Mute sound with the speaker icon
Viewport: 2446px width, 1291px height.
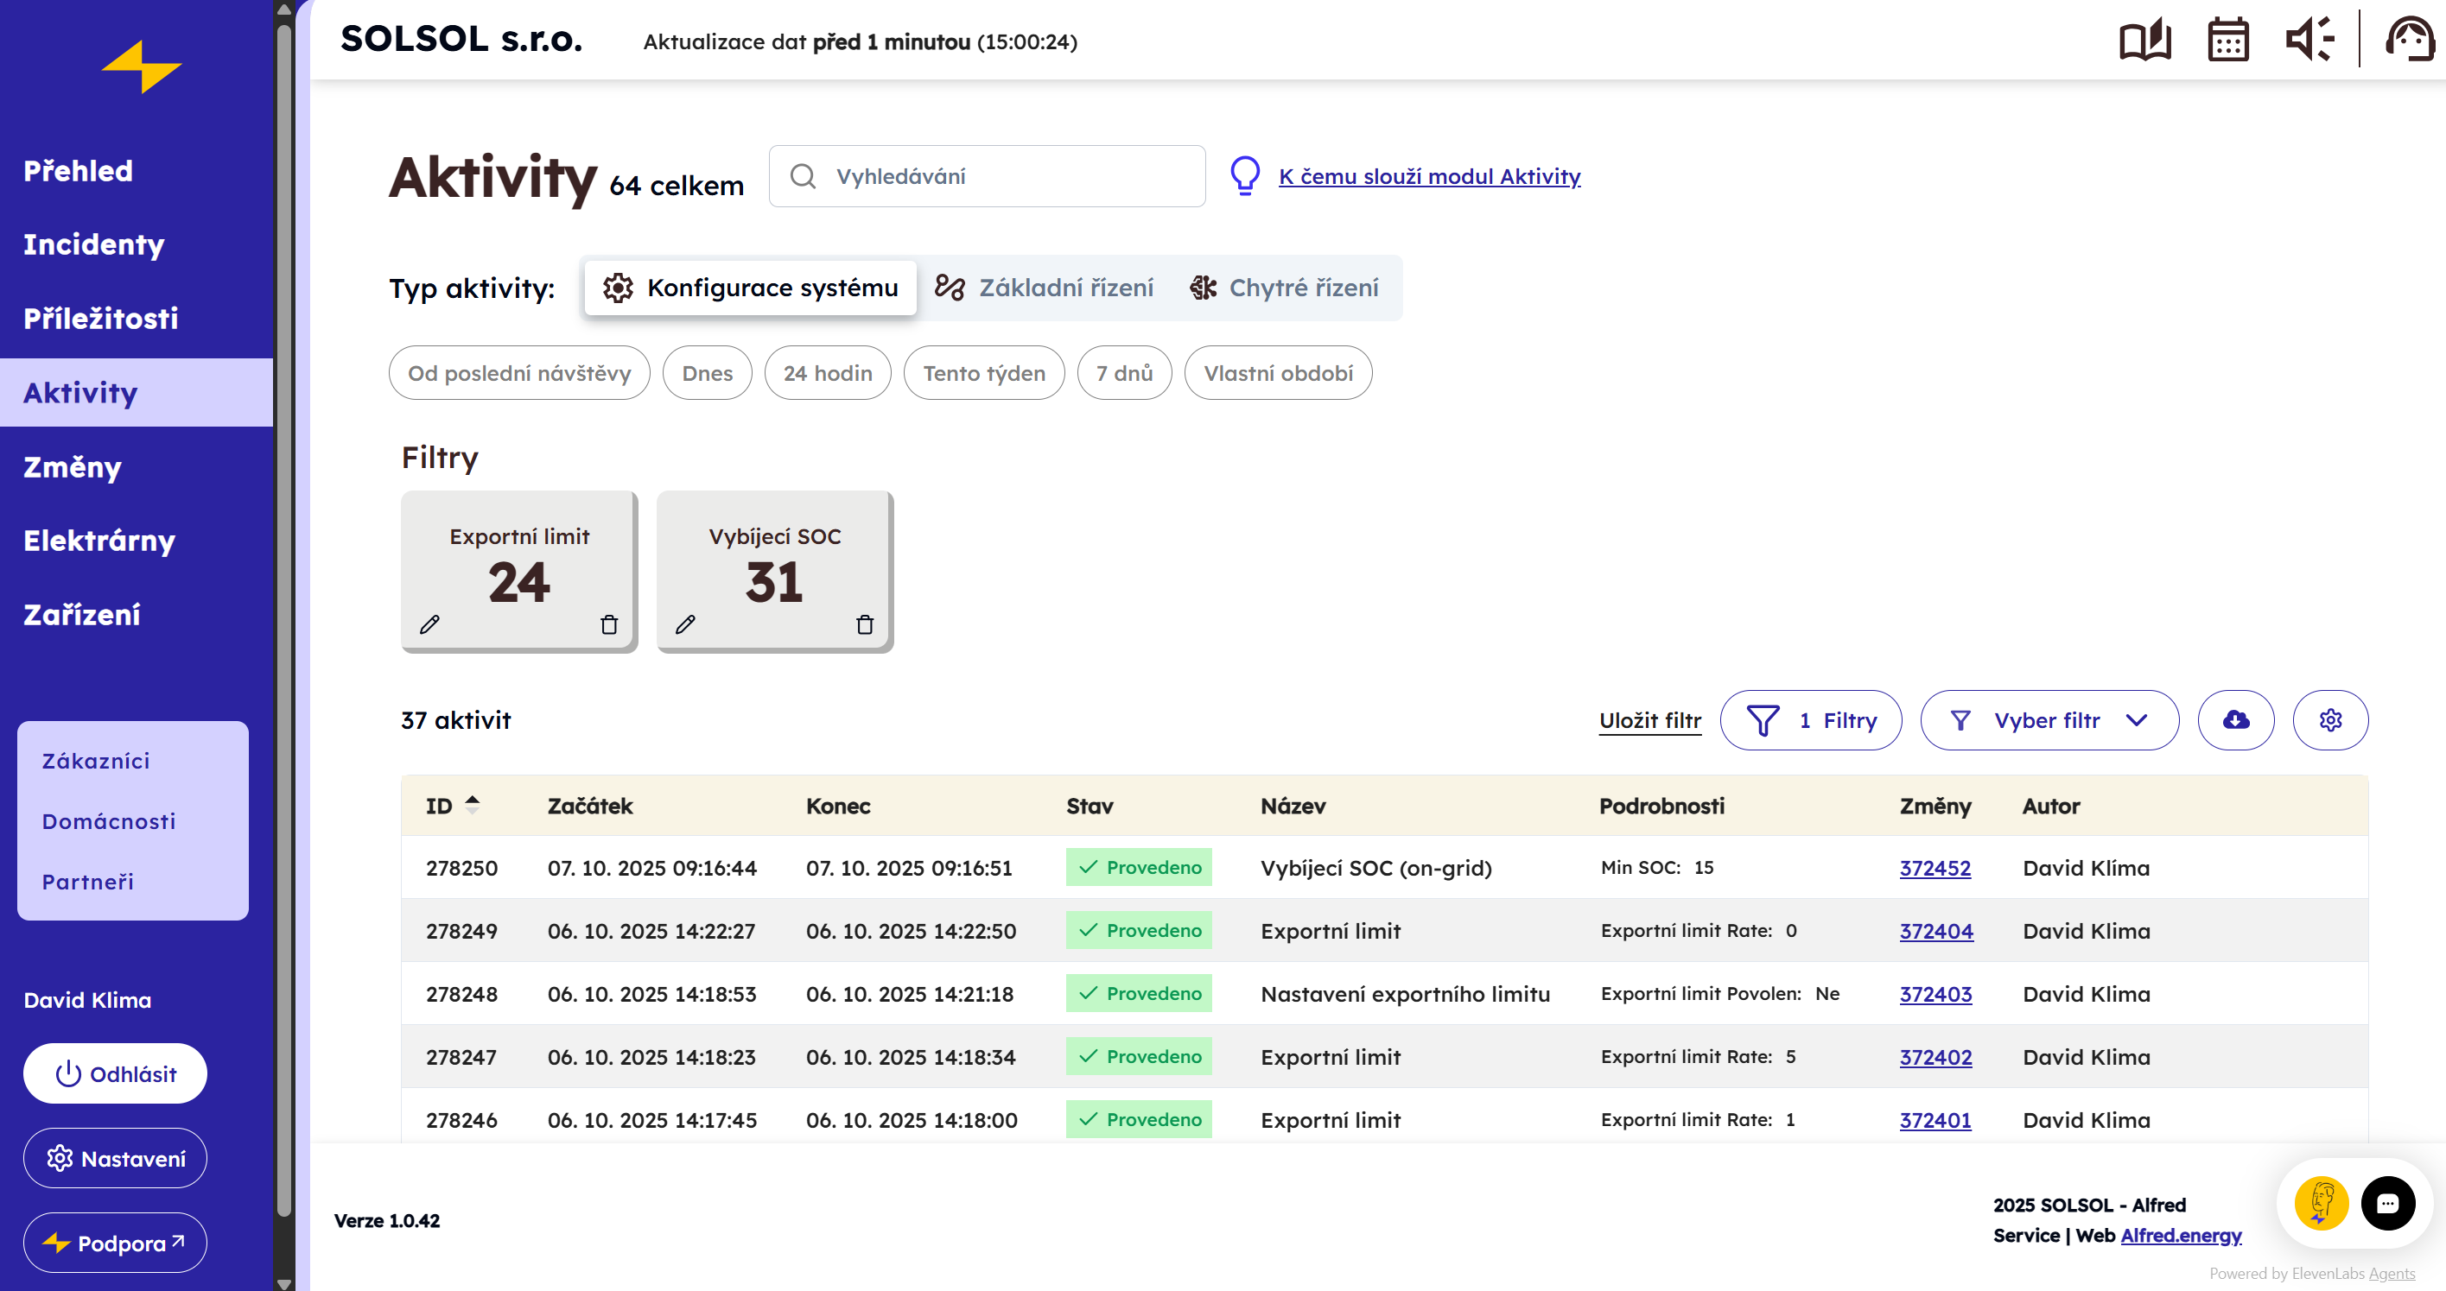[x=2308, y=41]
